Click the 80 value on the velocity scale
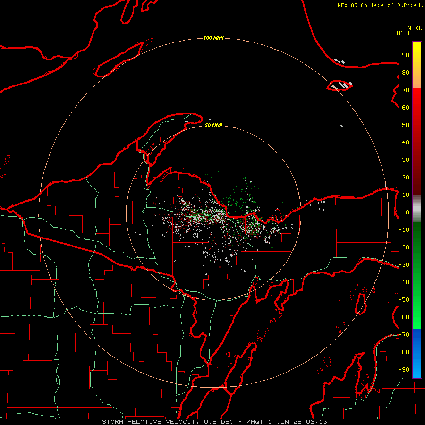The height and width of the screenshot is (425, 425). [406, 73]
